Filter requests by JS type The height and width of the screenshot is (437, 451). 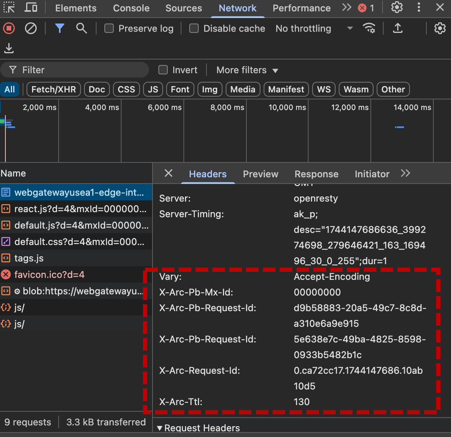(153, 89)
